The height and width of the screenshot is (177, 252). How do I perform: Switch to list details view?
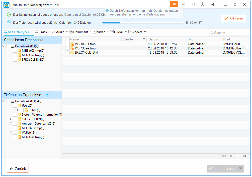click(238, 156)
